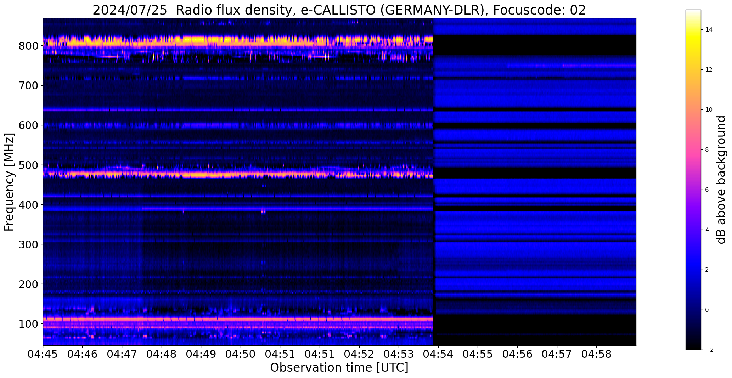Click the 8 colorbar tick label

click(x=707, y=150)
